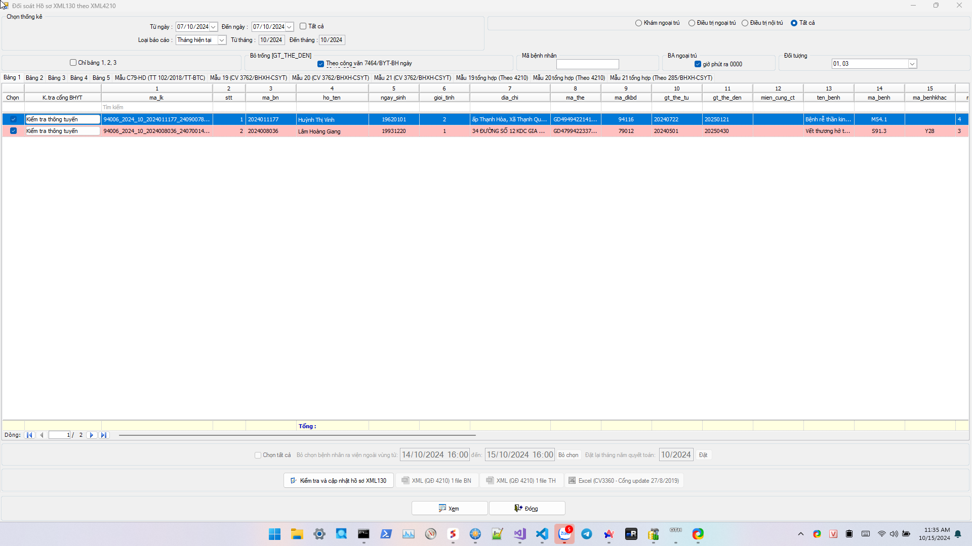The height and width of the screenshot is (546, 972).
Task: Open Telegram from the taskbar
Action: click(587, 534)
